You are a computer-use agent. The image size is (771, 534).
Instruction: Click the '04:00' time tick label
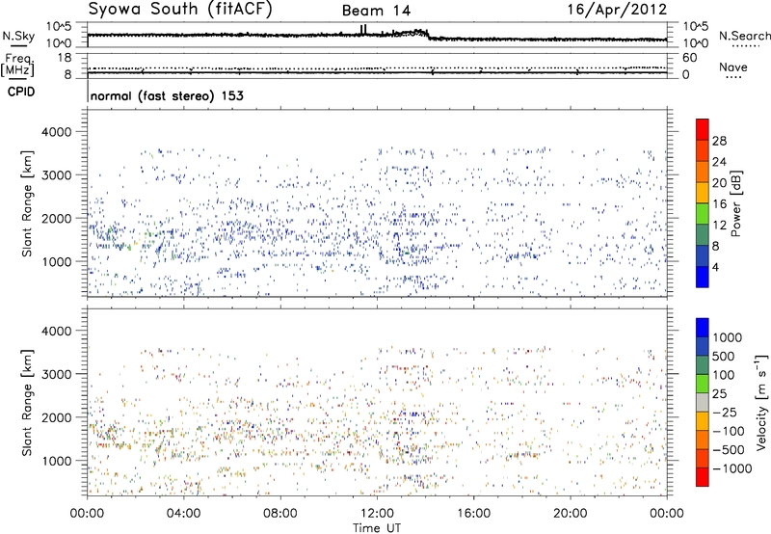point(183,514)
